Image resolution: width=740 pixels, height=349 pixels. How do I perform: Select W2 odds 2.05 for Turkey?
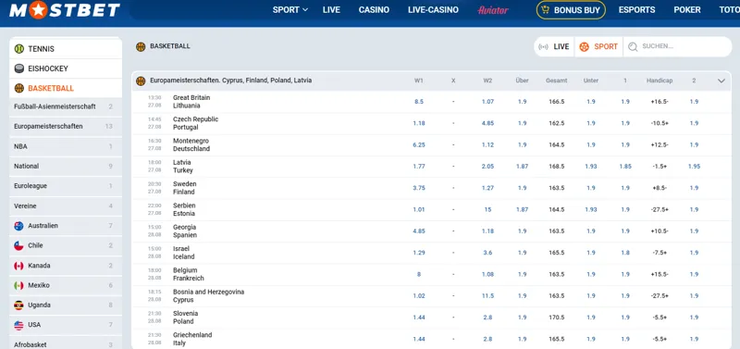(488, 167)
